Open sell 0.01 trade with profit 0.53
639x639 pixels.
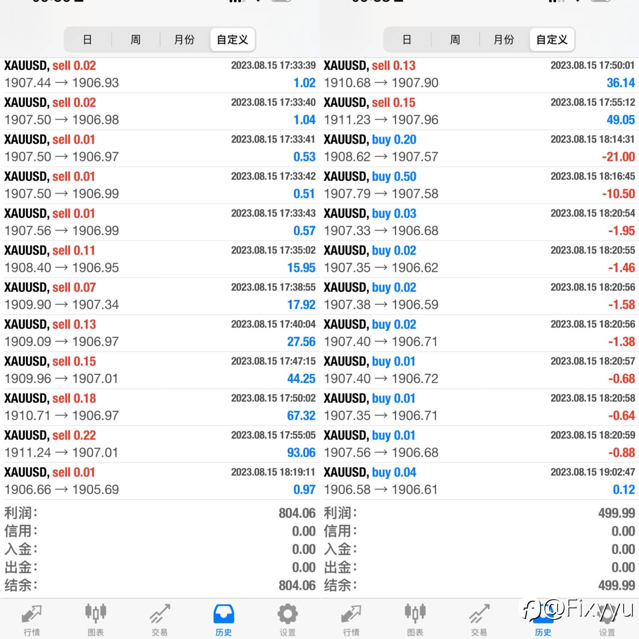coord(160,148)
